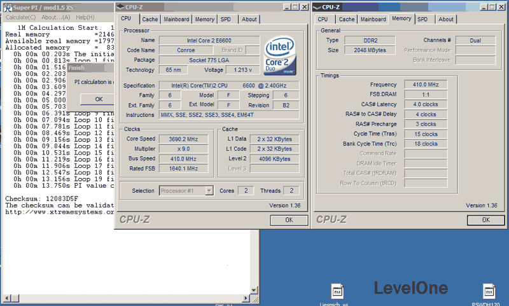Minimize the right CPU-Z window

(484, 7)
